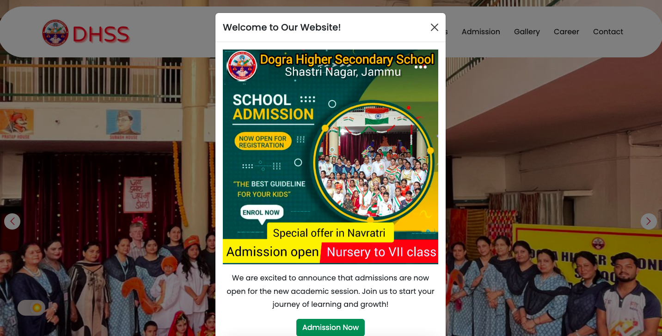Screen dimensions: 662x336
Task: Click the ENROL NOW speech bubble on poster
Action: pyautogui.click(x=261, y=213)
